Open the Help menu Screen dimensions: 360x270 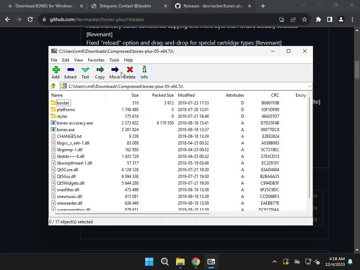point(128,60)
